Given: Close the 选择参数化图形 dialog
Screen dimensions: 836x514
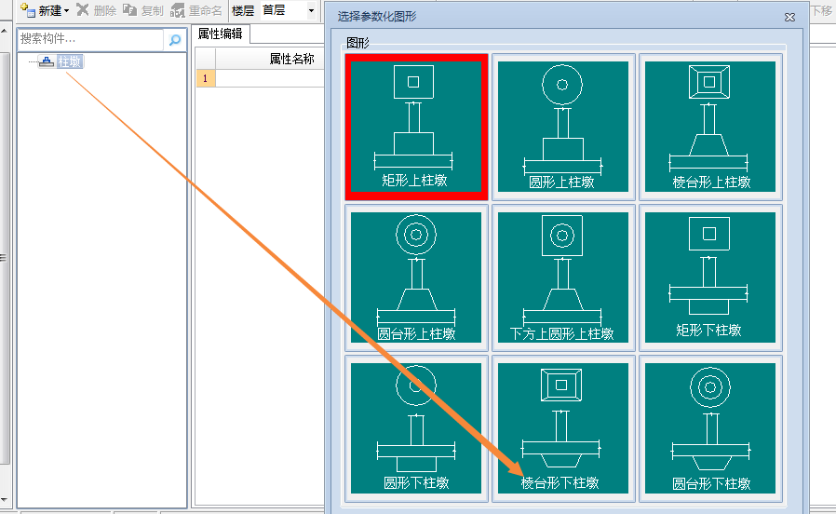Looking at the screenshot, I should click(789, 17).
